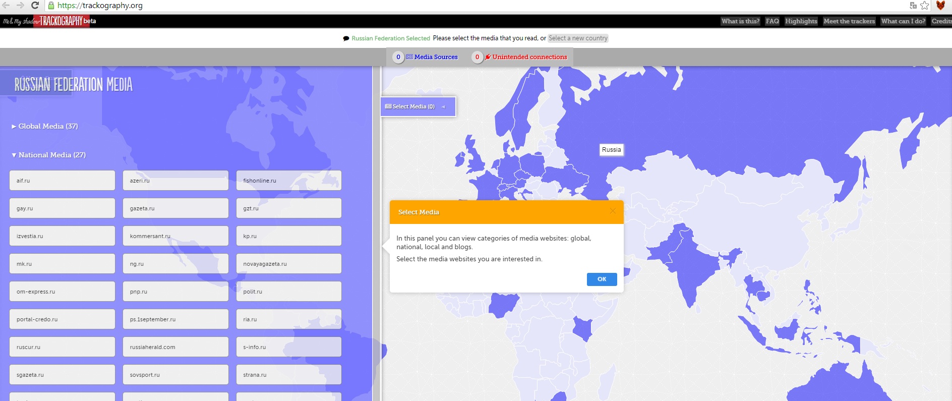Open the What is this? menu item
Screen dimensions: 952x401
[740, 21]
